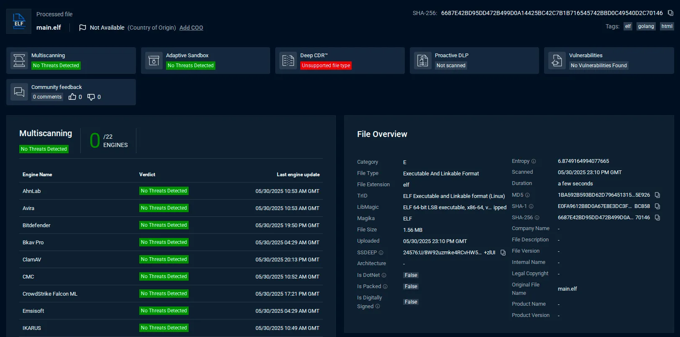Open the Adaptive Sandbox card icon
Image resolution: width=680 pixels, height=337 pixels.
[154, 61]
